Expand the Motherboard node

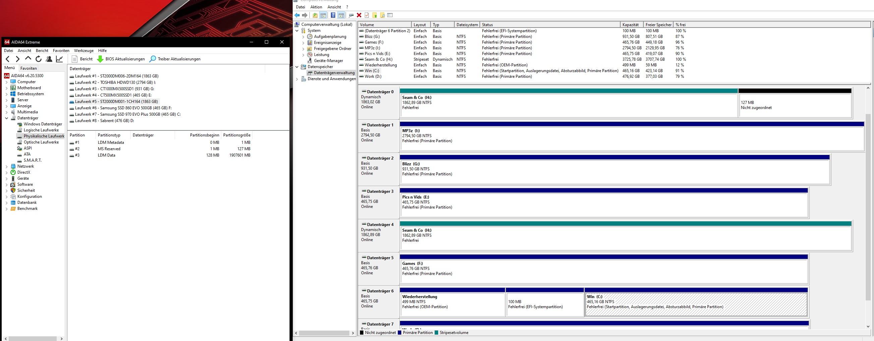click(6, 88)
